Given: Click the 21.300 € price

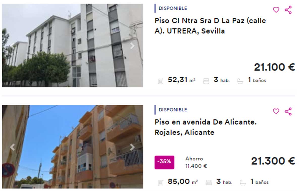Looking at the screenshot, I should pos(273,161).
